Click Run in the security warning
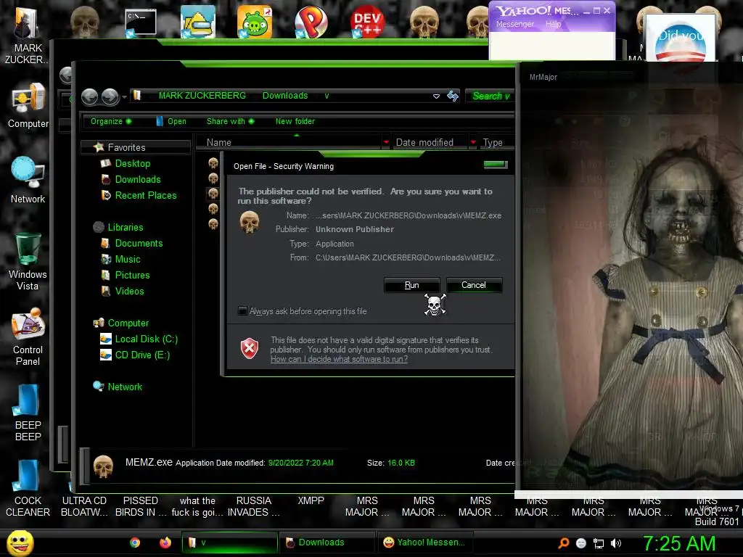743x557 pixels. pyautogui.click(x=412, y=285)
